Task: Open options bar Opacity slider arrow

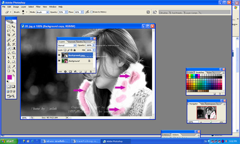Action: pos(66,12)
